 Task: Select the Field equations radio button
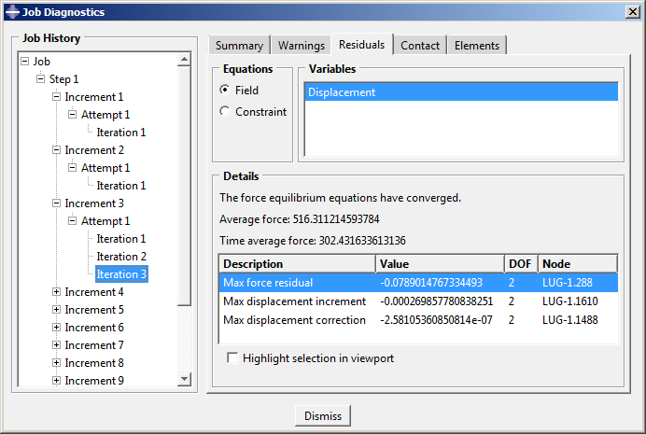224,91
